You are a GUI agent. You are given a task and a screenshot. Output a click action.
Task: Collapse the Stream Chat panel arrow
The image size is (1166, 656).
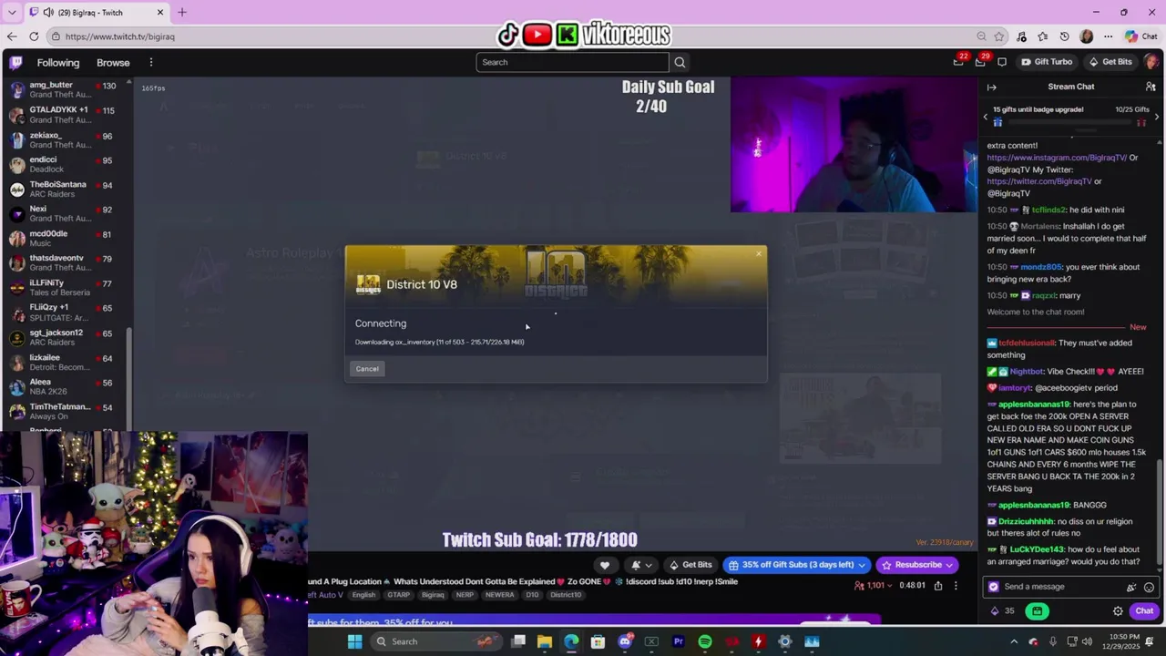click(x=992, y=87)
